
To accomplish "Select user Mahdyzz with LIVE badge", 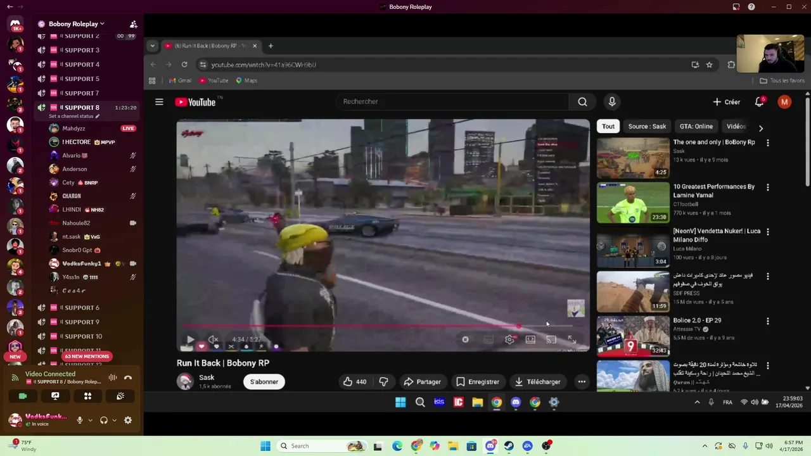I will (x=92, y=128).
